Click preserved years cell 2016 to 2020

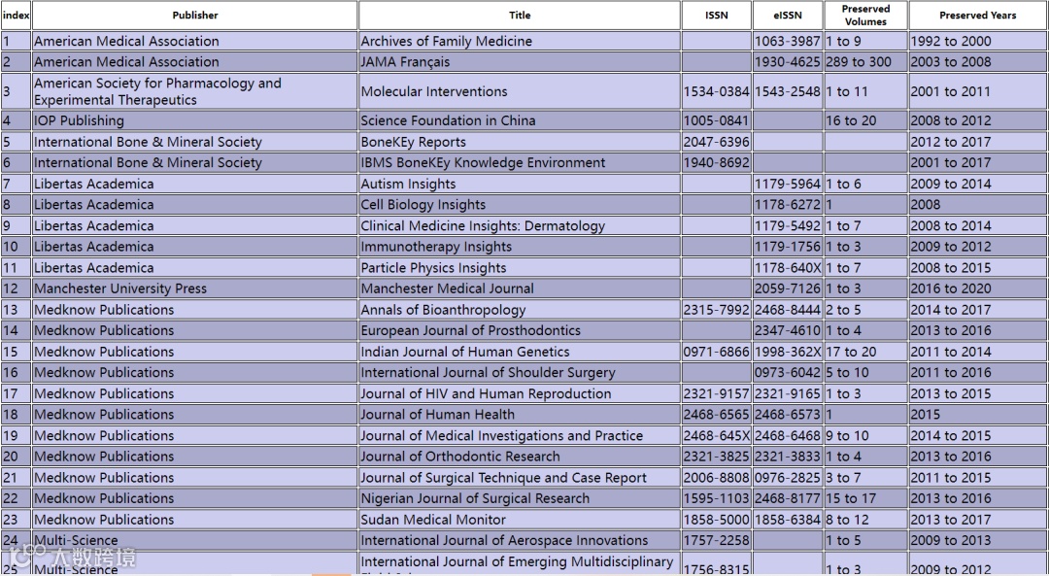click(x=977, y=288)
